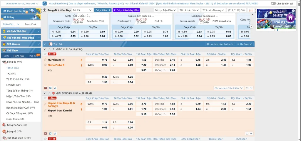Expand the Vô Địch Thế Giới sidebar section
The height and width of the screenshot is (141, 301).
click(20, 31)
